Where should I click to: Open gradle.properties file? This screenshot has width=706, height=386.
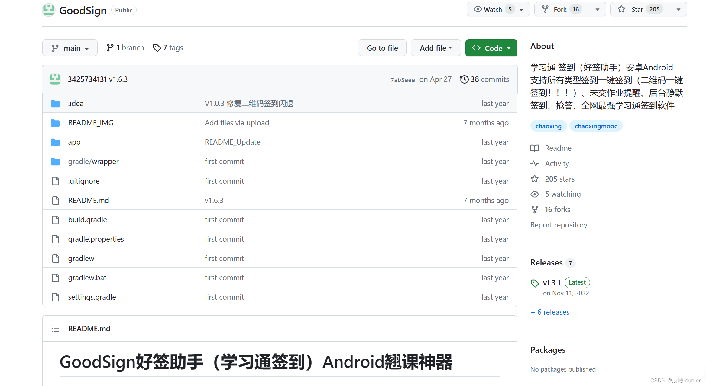[x=96, y=239]
